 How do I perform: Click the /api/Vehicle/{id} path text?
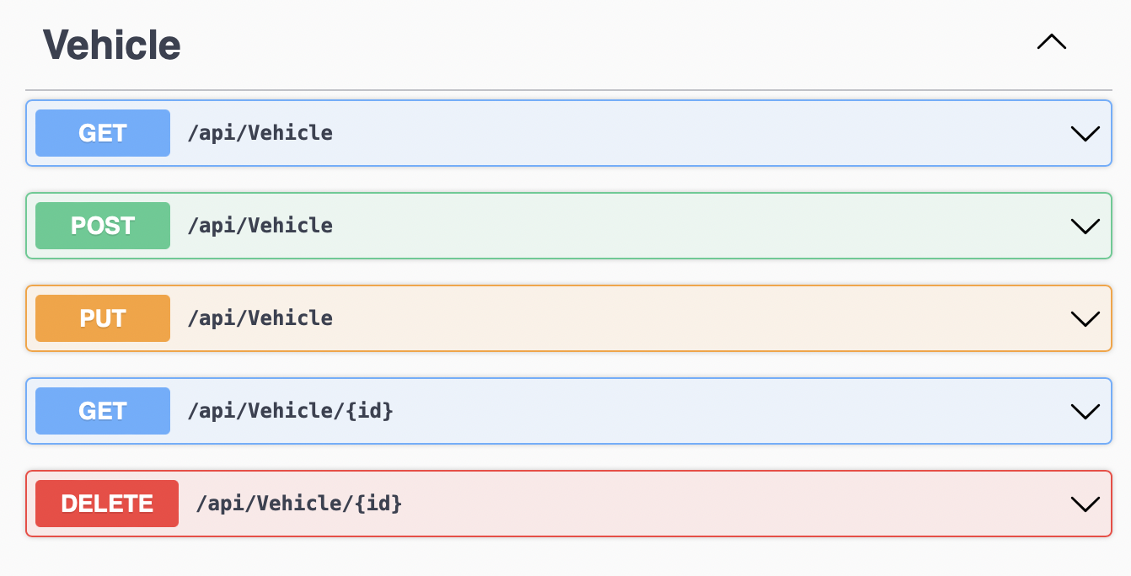291,410
